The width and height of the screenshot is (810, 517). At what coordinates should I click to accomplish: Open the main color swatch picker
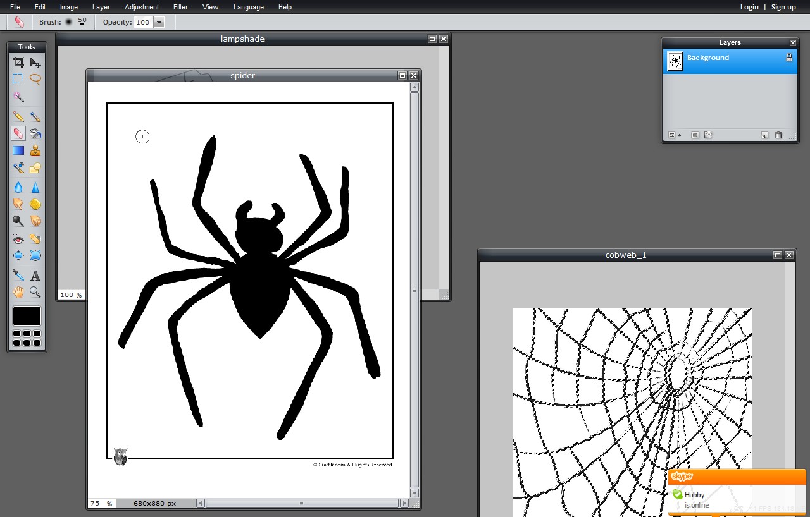(x=27, y=316)
